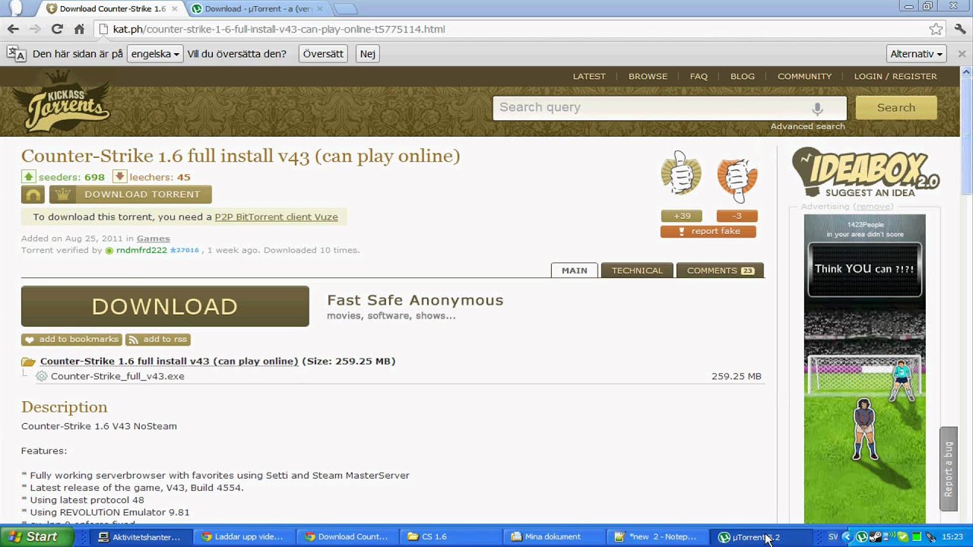Click the magnet link icon button
Screen dimensions: 973x547
[33, 194]
